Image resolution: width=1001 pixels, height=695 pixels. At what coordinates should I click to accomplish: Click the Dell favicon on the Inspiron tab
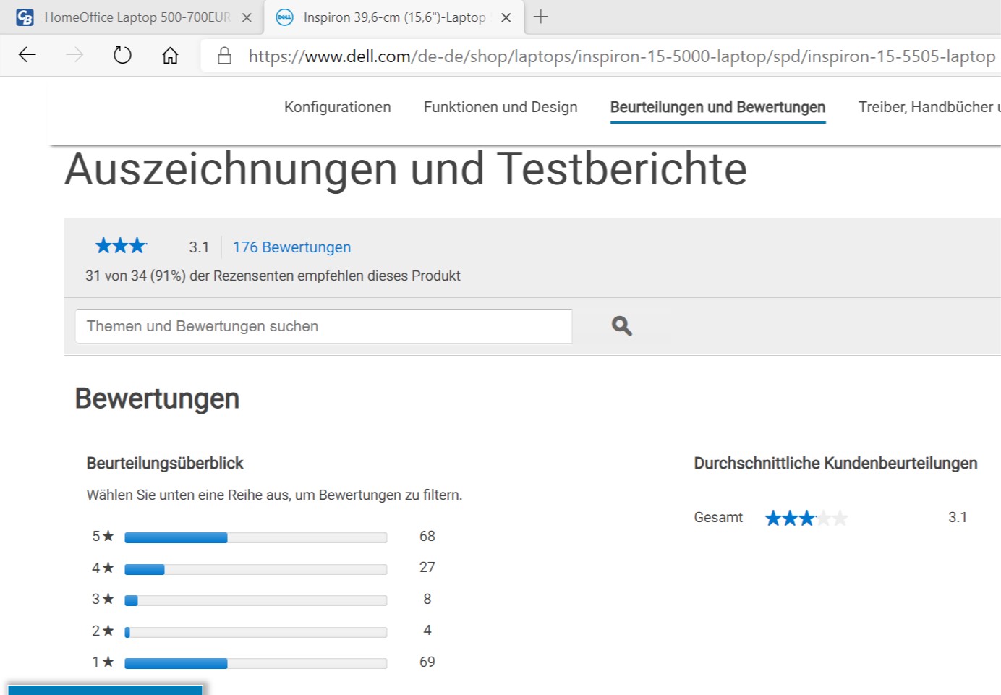285,17
